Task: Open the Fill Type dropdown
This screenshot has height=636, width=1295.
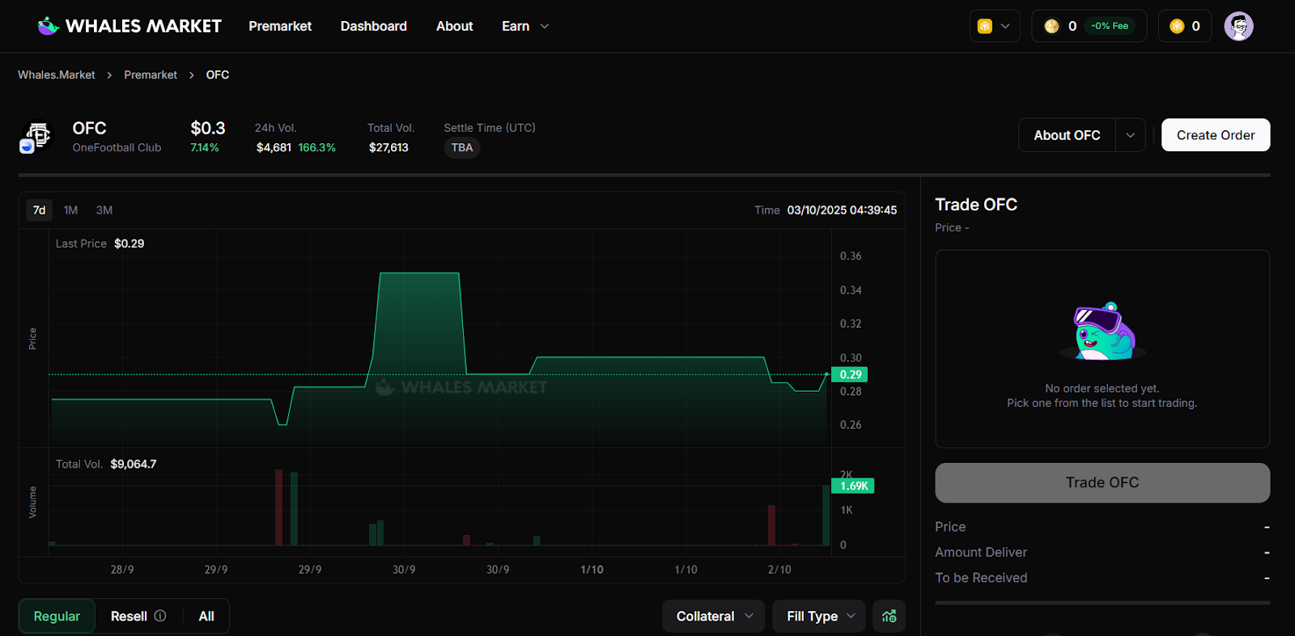Action: tap(819, 616)
